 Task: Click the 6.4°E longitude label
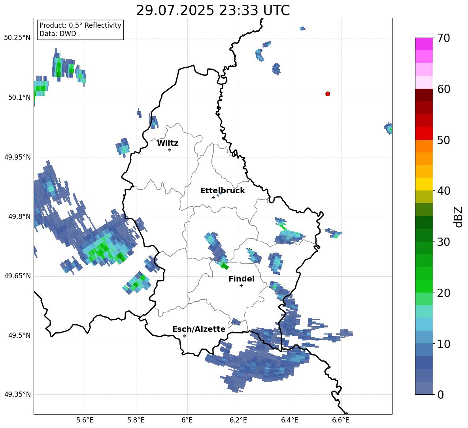click(x=289, y=420)
